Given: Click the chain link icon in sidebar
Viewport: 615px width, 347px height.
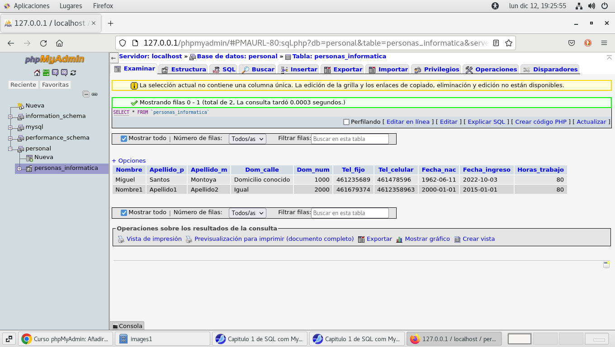Looking at the screenshot, I should coord(95,94).
